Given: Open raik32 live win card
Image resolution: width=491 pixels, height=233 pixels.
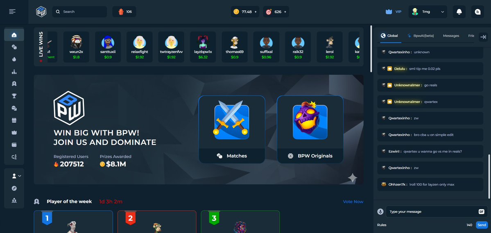Looking at the screenshot, I should [x=298, y=47].
